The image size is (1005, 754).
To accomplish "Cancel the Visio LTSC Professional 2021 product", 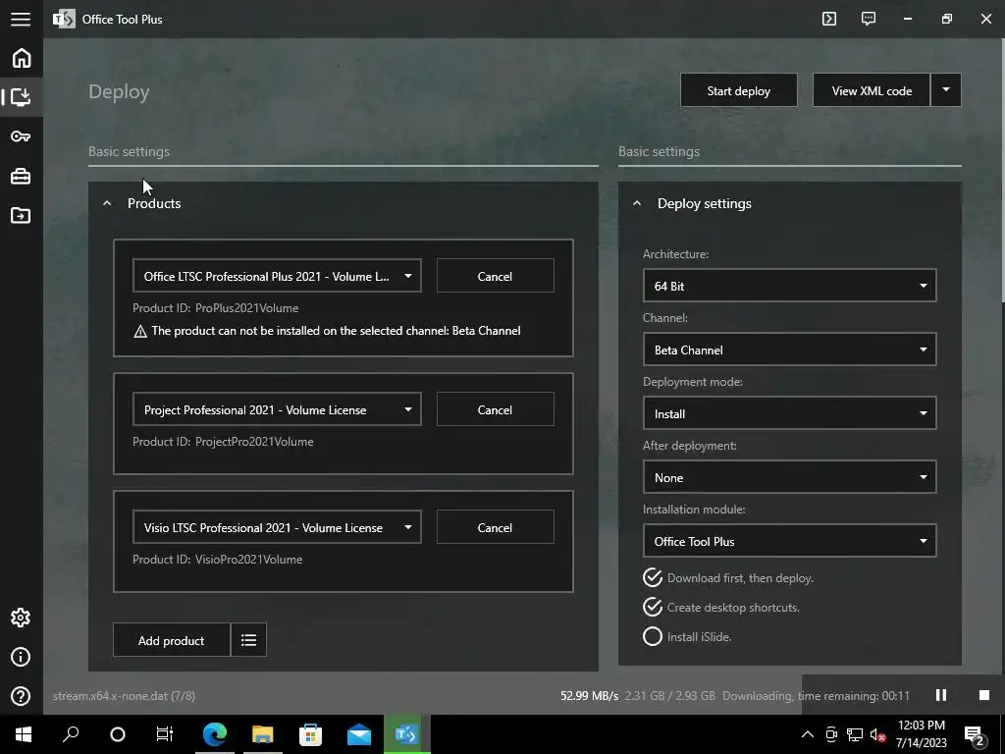I will click(495, 527).
